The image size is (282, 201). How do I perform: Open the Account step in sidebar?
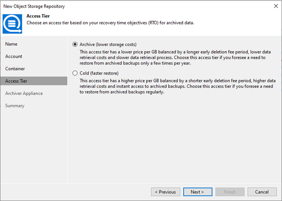point(14,56)
